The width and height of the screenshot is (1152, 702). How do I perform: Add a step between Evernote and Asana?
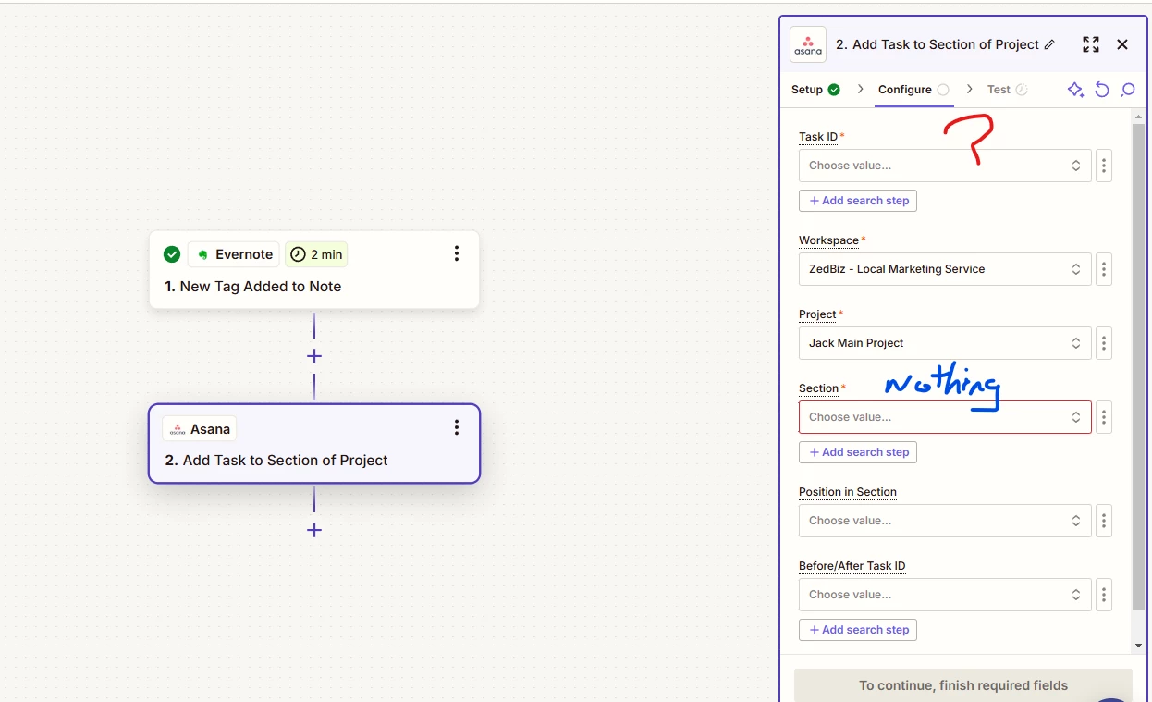pos(314,356)
